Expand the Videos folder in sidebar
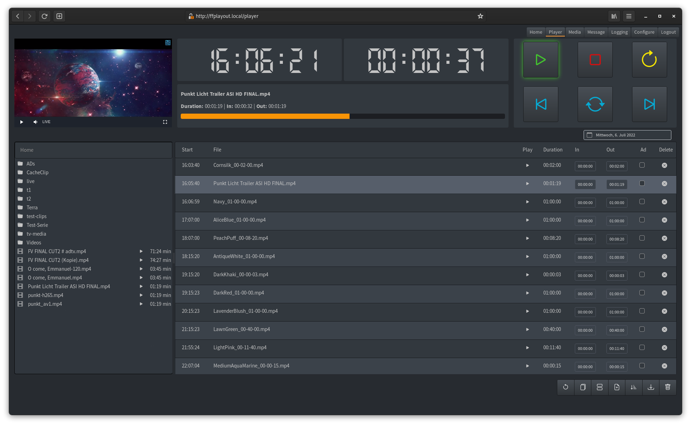The height and width of the screenshot is (425, 691). (34, 243)
